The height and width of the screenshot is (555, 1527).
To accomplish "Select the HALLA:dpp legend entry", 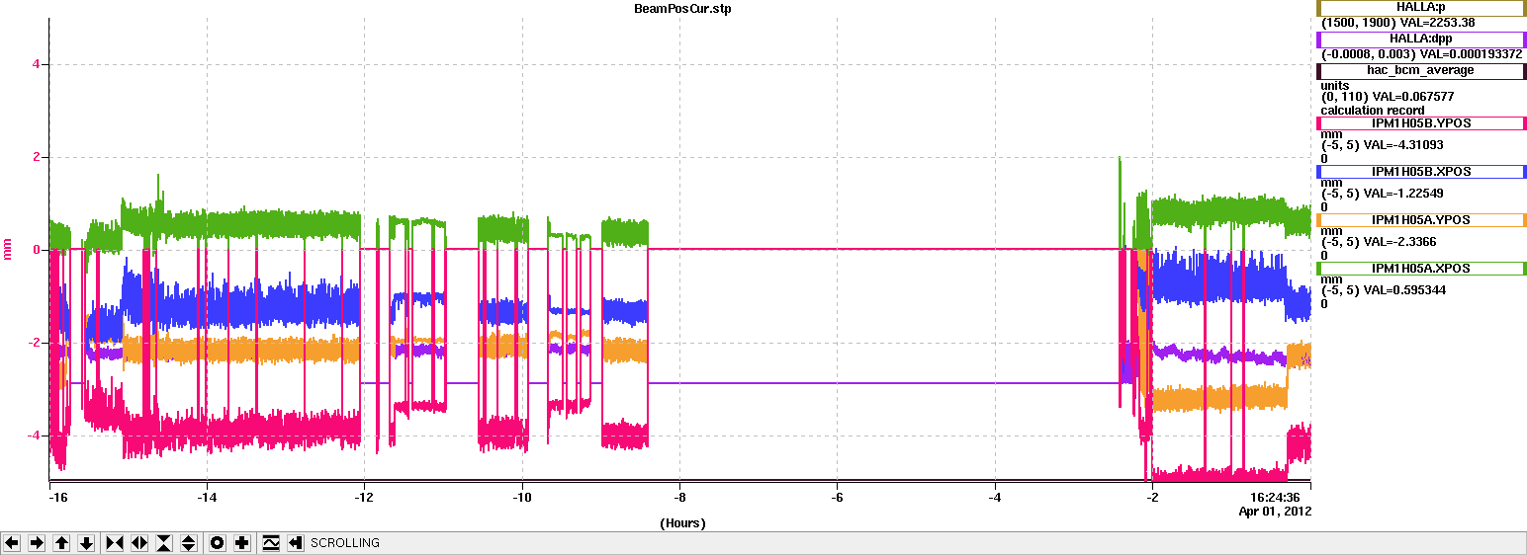I will point(1421,40).
